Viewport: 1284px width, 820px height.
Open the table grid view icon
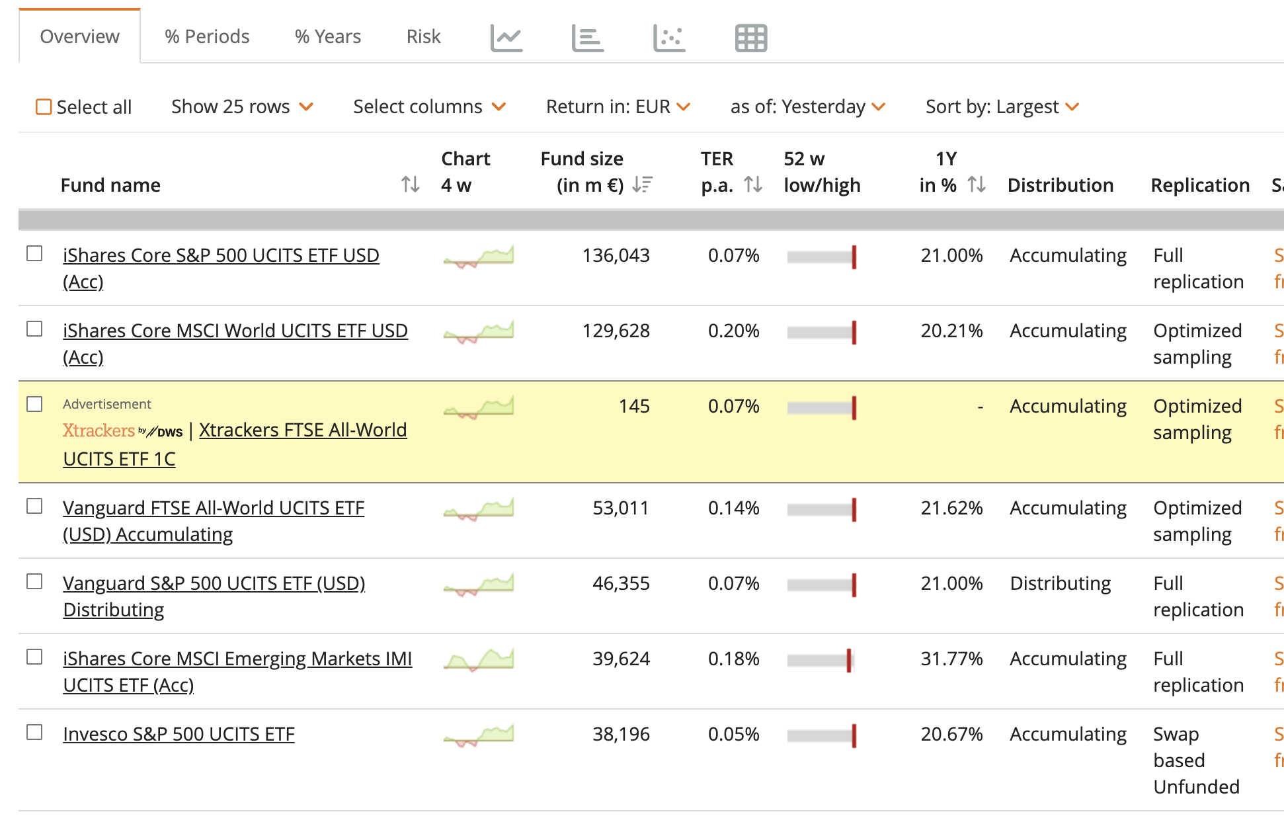(x=751, y=38)
